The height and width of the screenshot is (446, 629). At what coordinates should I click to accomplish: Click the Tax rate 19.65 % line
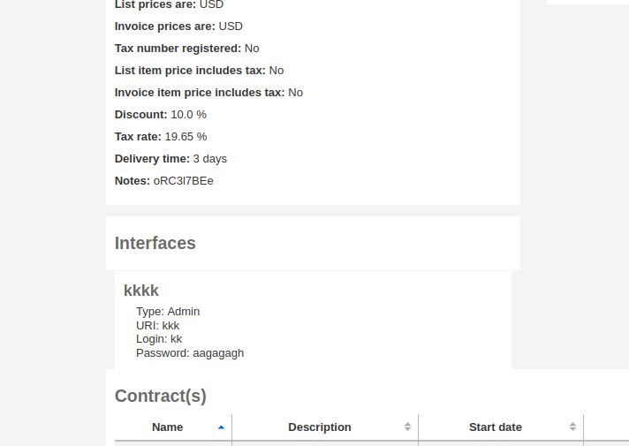coord(161,137)
